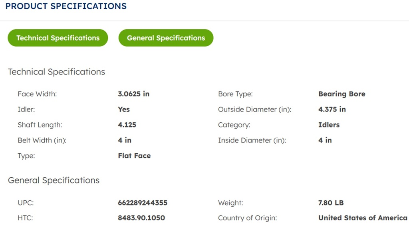Click the HTC code 8483.90.1050
This screenshot has height=233, width=409.
click(141, 218)
